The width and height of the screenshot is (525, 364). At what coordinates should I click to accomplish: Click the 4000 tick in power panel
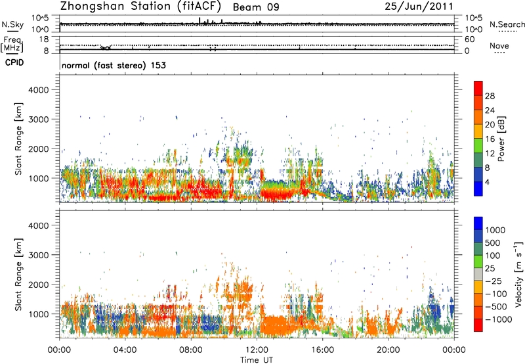pyautogui.click(x=38, y=90)
